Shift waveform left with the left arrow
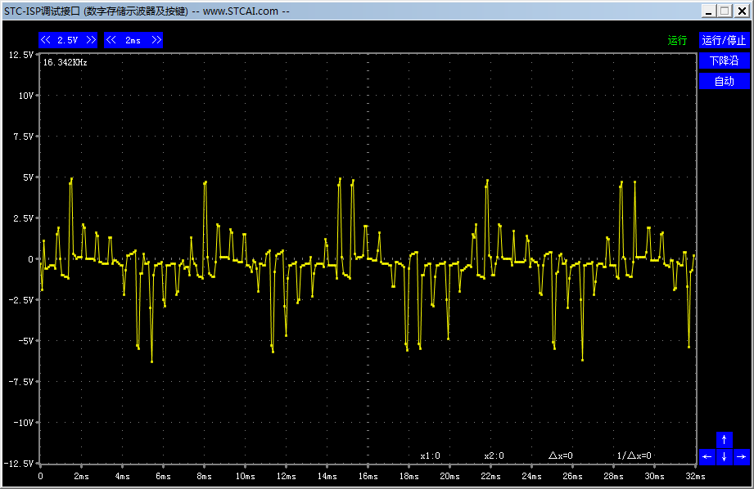 tap(707, 457)
